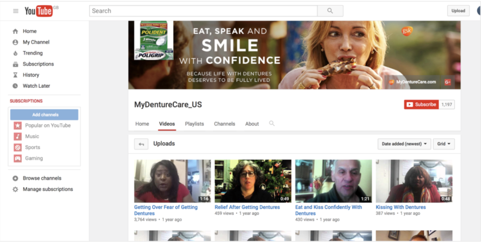This screenshot has width=481, height=242.
Task: Play the 1:16 video thumbnail
Action: pos(172,181)
